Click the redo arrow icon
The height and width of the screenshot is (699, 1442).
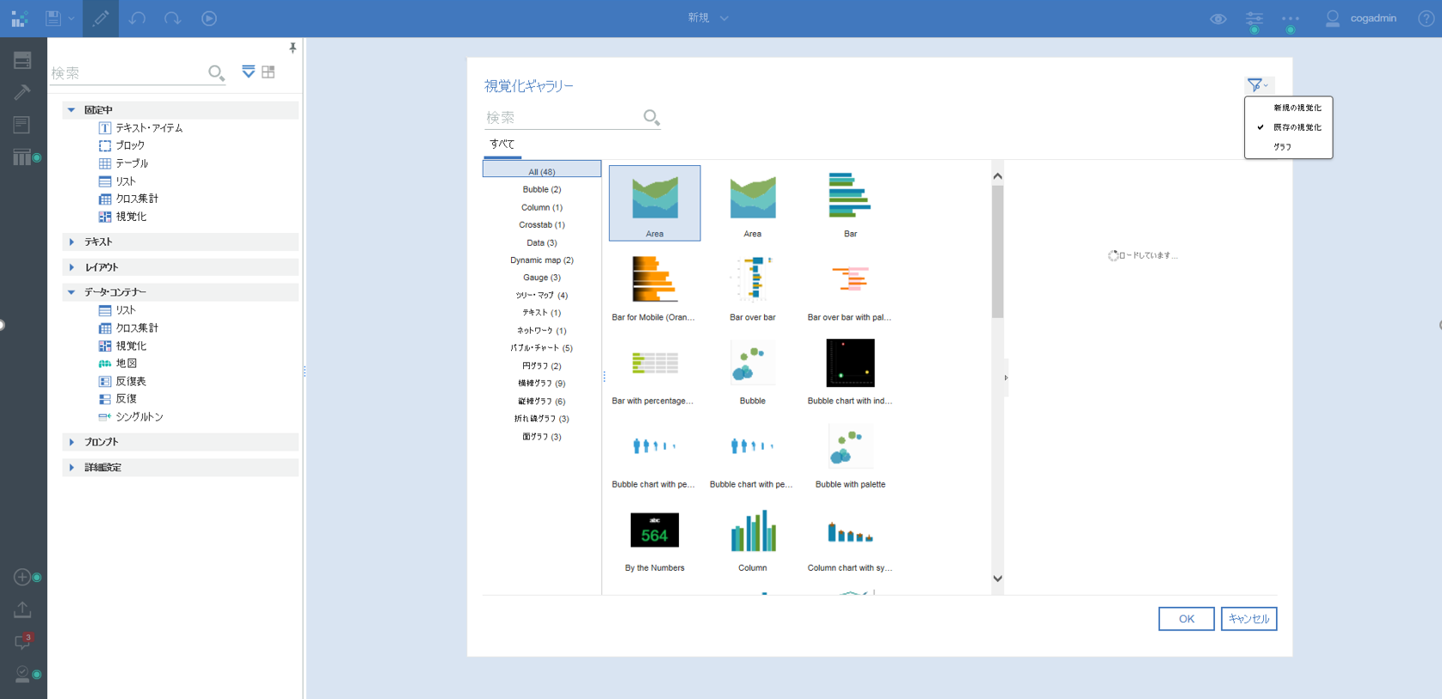point(173,18)
